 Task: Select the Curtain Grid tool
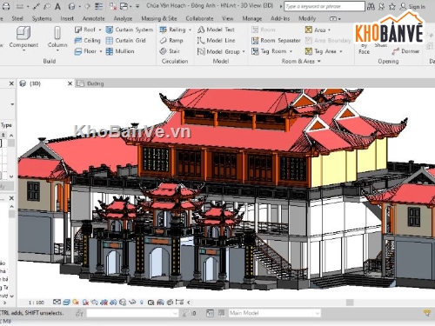[125, 40]
